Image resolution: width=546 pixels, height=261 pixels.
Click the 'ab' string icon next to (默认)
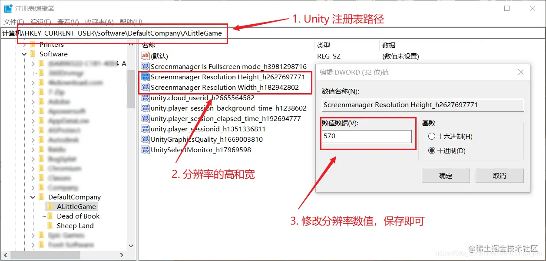click(x=145, y=55)
